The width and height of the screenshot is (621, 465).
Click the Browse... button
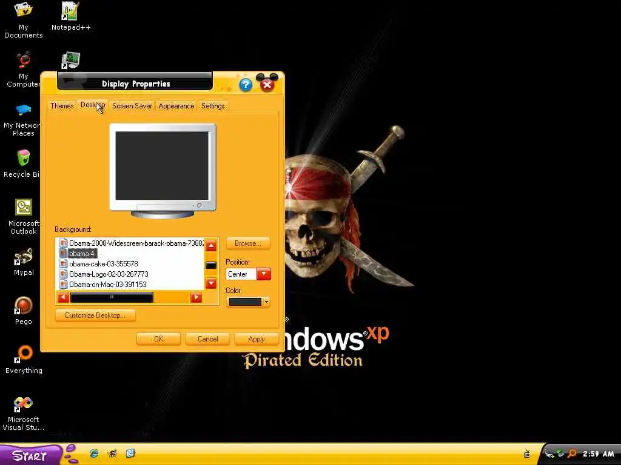(248, 243)
